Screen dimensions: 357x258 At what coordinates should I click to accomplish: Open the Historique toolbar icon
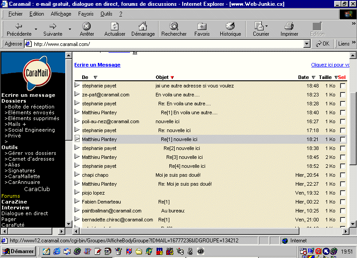coord(230,26)
